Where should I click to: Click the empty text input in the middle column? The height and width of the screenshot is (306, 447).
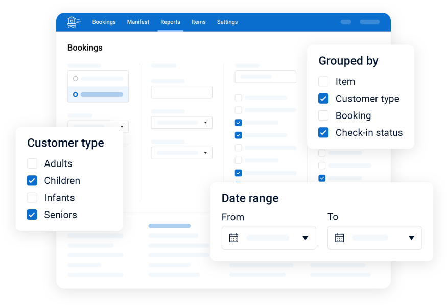181,92
